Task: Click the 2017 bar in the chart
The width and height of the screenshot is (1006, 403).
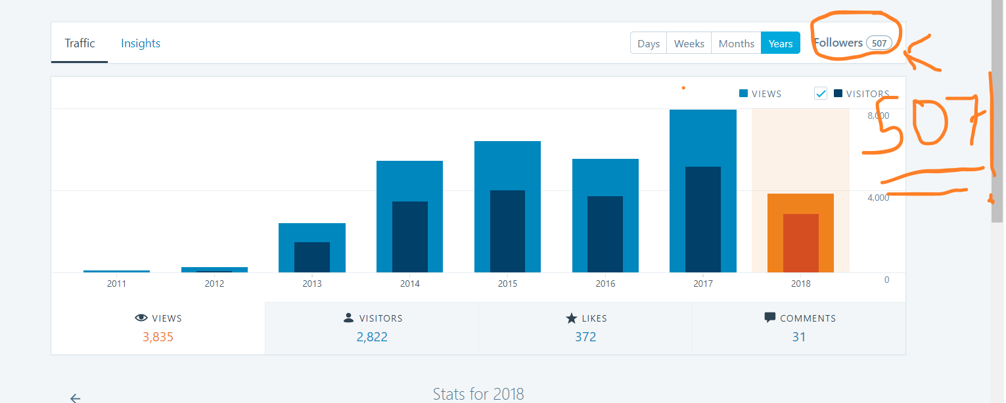Action: 702,190
